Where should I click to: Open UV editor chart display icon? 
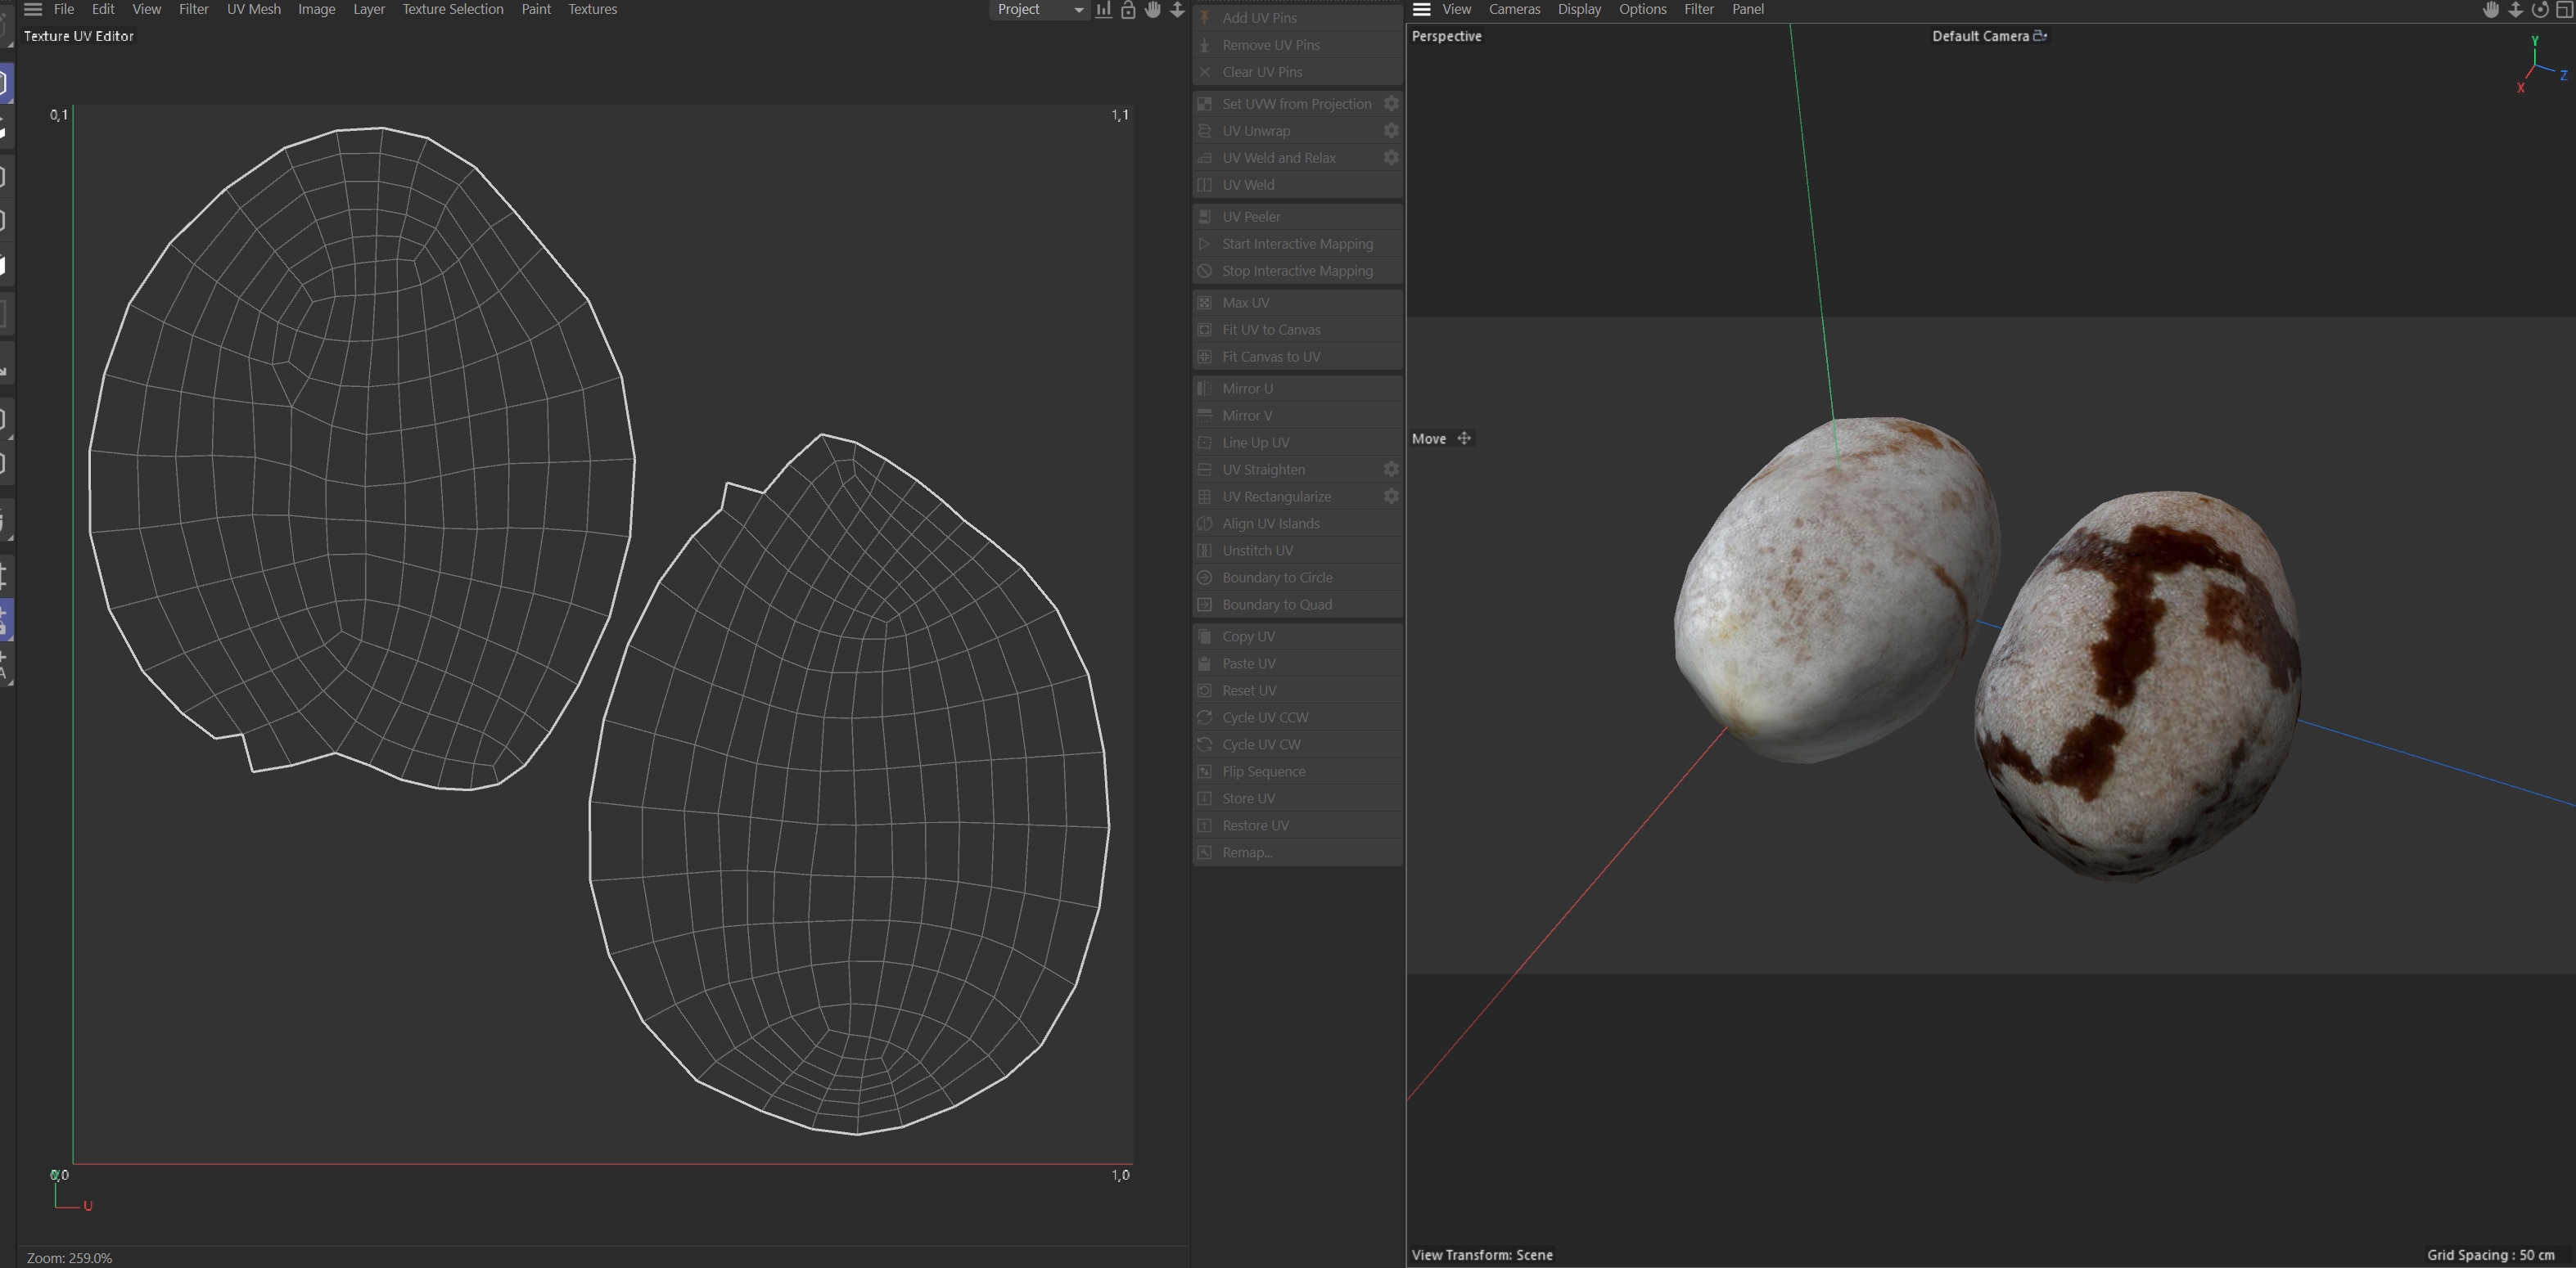[x=1103, y=10]
